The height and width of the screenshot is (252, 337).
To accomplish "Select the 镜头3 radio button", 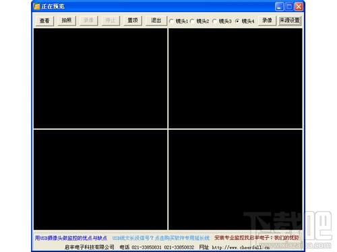I will 222,22.
